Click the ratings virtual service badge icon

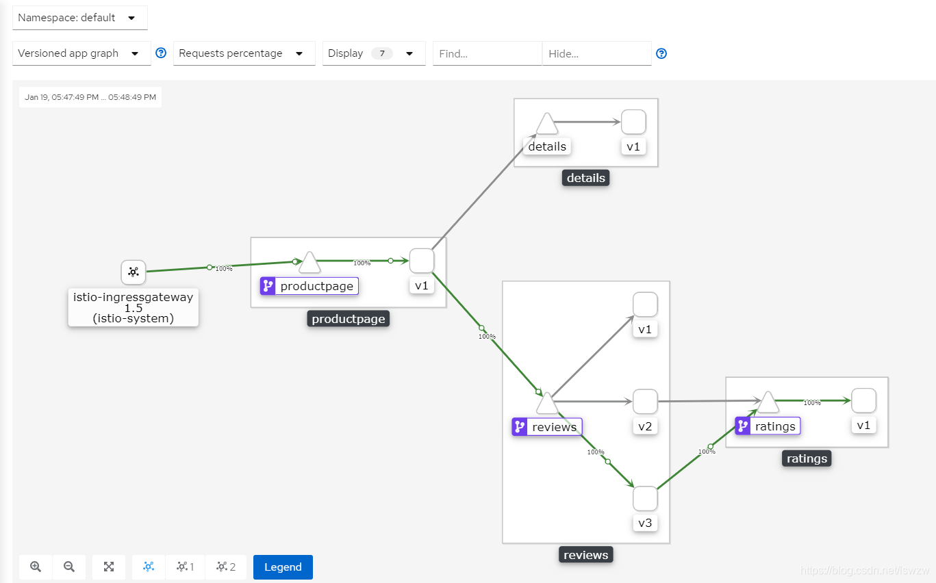tap(743, 426)
